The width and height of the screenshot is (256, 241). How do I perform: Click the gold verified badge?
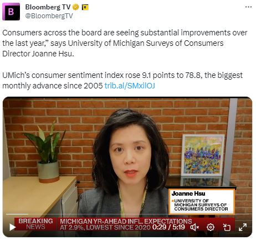point(75,7)
